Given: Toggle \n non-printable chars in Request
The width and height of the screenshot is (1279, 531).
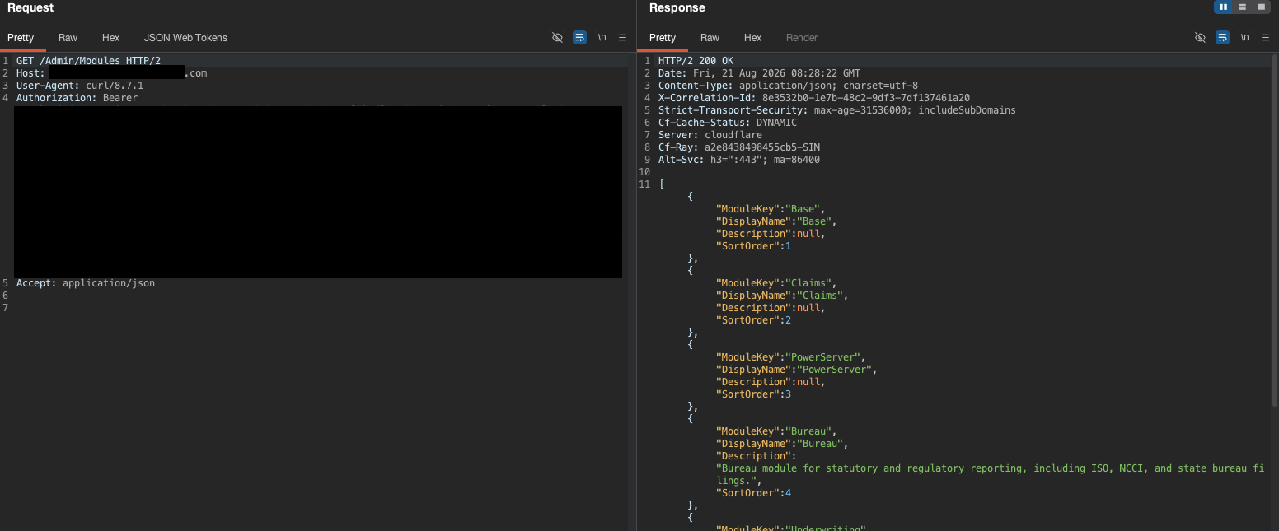Looking at the screenshot, I should pyautogui.click(x=602, y=38).
